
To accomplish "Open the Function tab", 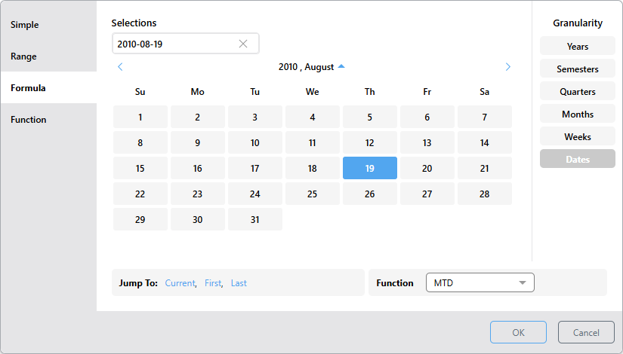I will pos(29,120).
